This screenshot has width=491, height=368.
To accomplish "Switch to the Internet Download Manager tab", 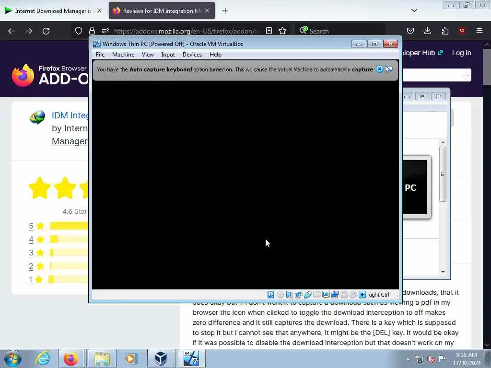I will point(53,11).
